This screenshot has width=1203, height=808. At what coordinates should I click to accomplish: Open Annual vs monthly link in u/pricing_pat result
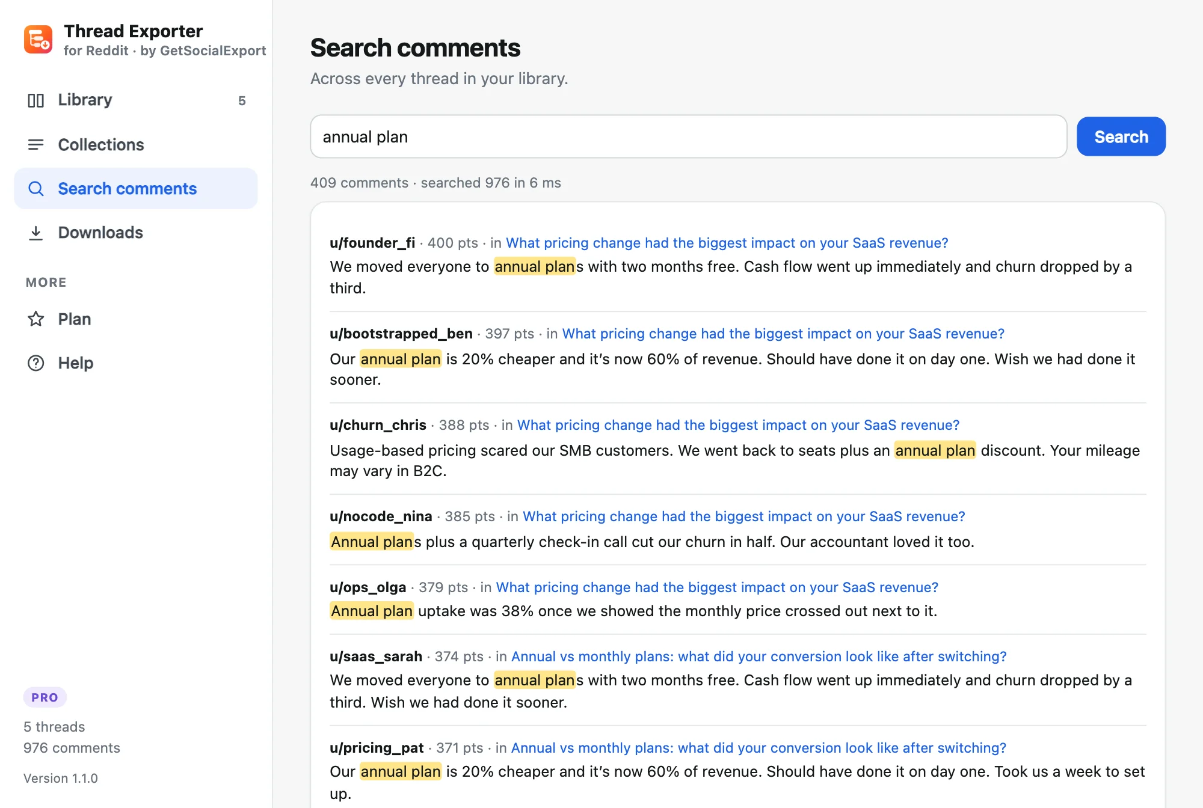tap(758, 748)
